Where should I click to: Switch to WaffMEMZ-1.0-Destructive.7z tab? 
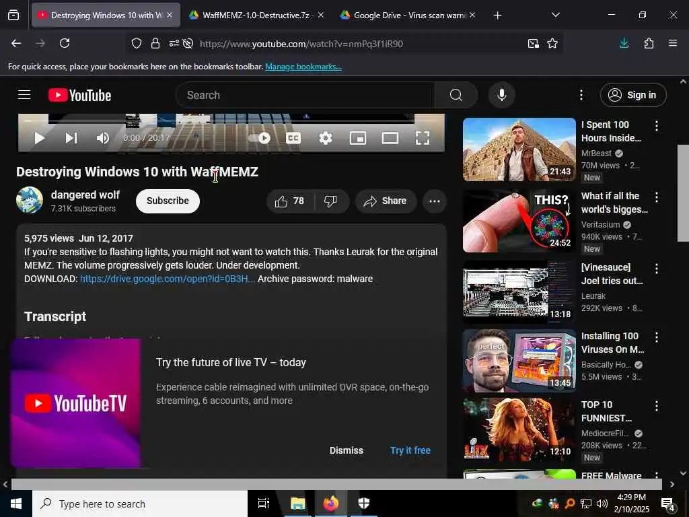[256, 15]
